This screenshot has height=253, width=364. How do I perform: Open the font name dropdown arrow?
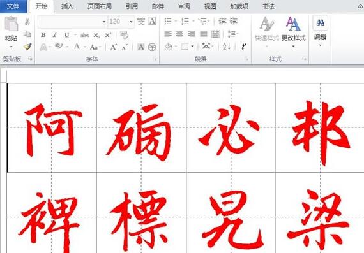[x=104, y=22]
